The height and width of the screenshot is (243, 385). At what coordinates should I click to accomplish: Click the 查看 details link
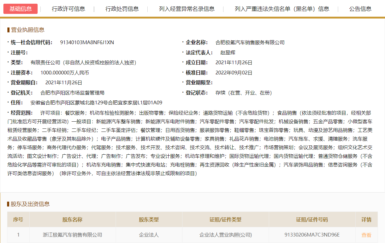[366, 235]
